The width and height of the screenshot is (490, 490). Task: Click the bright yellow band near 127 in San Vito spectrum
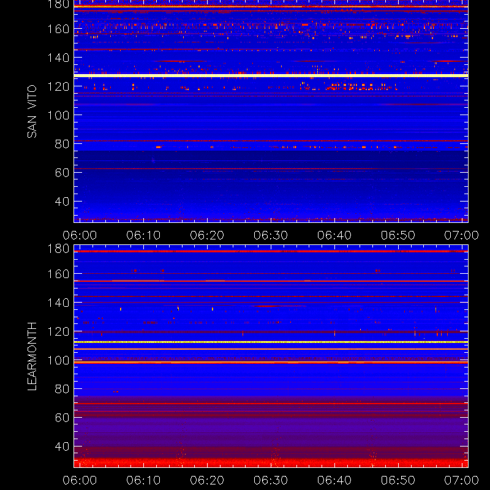(x=271, y=75)
